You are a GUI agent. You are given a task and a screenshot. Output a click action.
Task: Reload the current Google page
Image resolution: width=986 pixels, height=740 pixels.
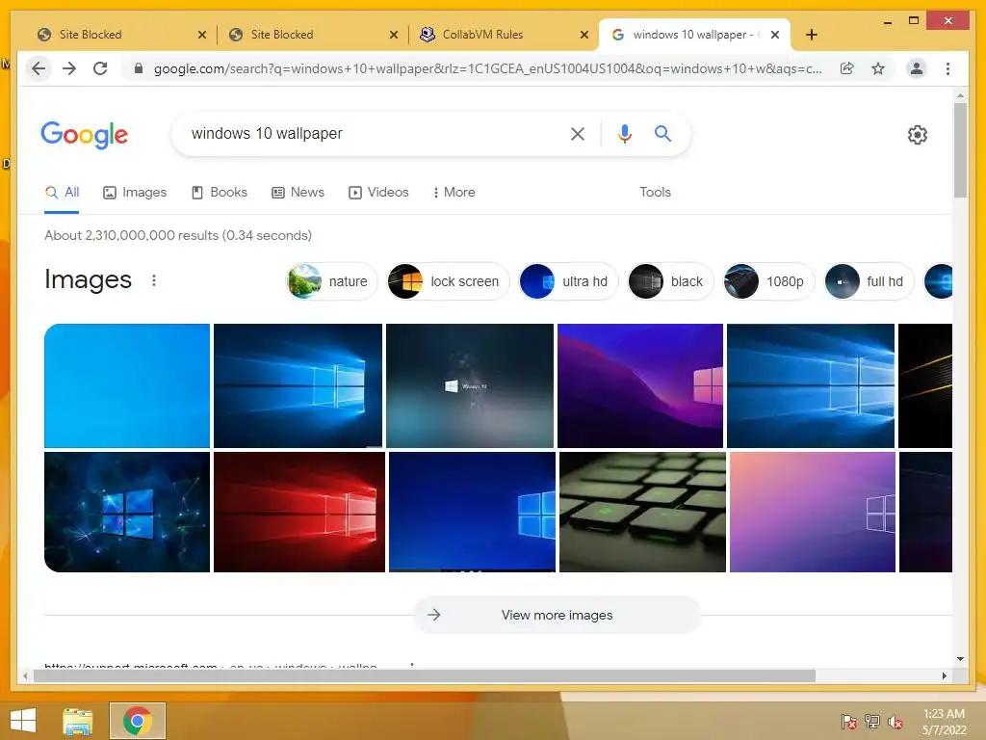coord(100,68)
